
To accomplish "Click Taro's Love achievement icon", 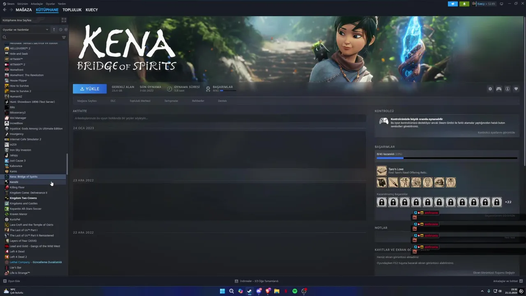I will [x=382, y=171].
